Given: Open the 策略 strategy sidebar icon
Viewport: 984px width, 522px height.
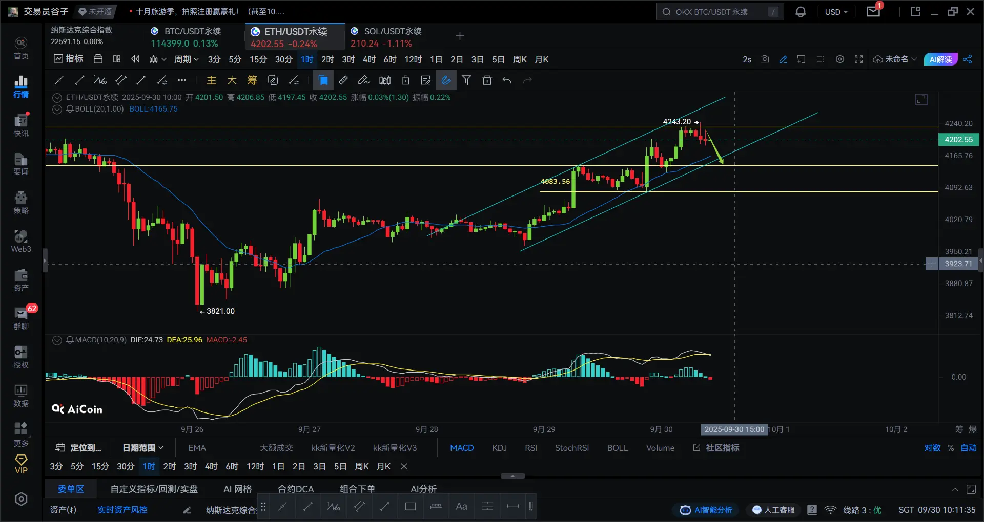Looking at the screenshot, I should pyautogui.click(x=21, y=203).
